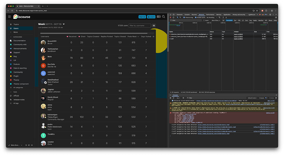
Task: Select the Media request type filter
Action: click(255, 21)
